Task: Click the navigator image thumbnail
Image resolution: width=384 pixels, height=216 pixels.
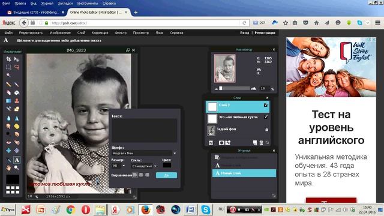Action: point(225,68)
